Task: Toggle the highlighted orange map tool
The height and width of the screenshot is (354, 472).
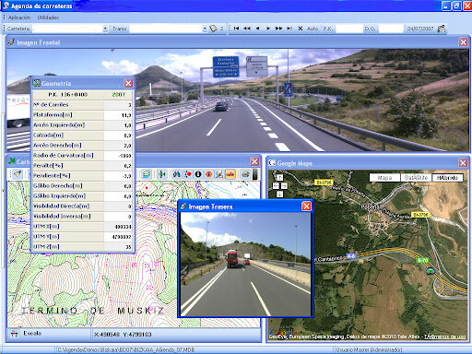Action: [x=230, y=174]
